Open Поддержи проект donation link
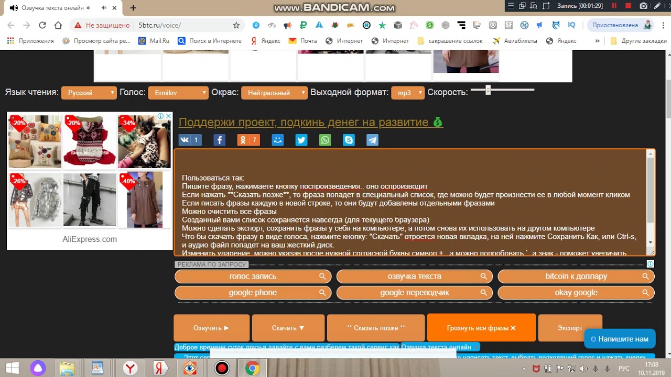This screenshot has height=377, width=671. [x=310, y=122]
